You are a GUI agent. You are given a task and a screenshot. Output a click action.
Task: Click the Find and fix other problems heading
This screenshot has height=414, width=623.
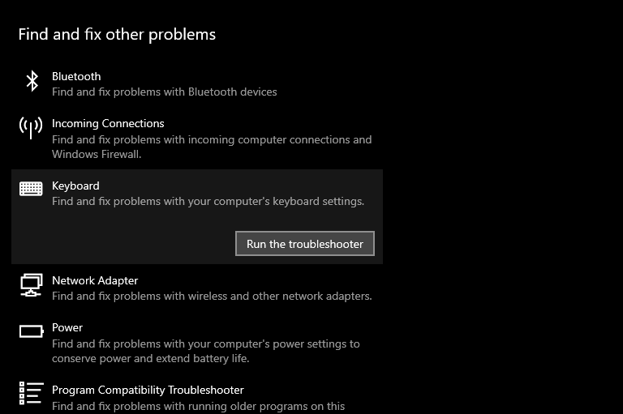[x=117, y=35]
